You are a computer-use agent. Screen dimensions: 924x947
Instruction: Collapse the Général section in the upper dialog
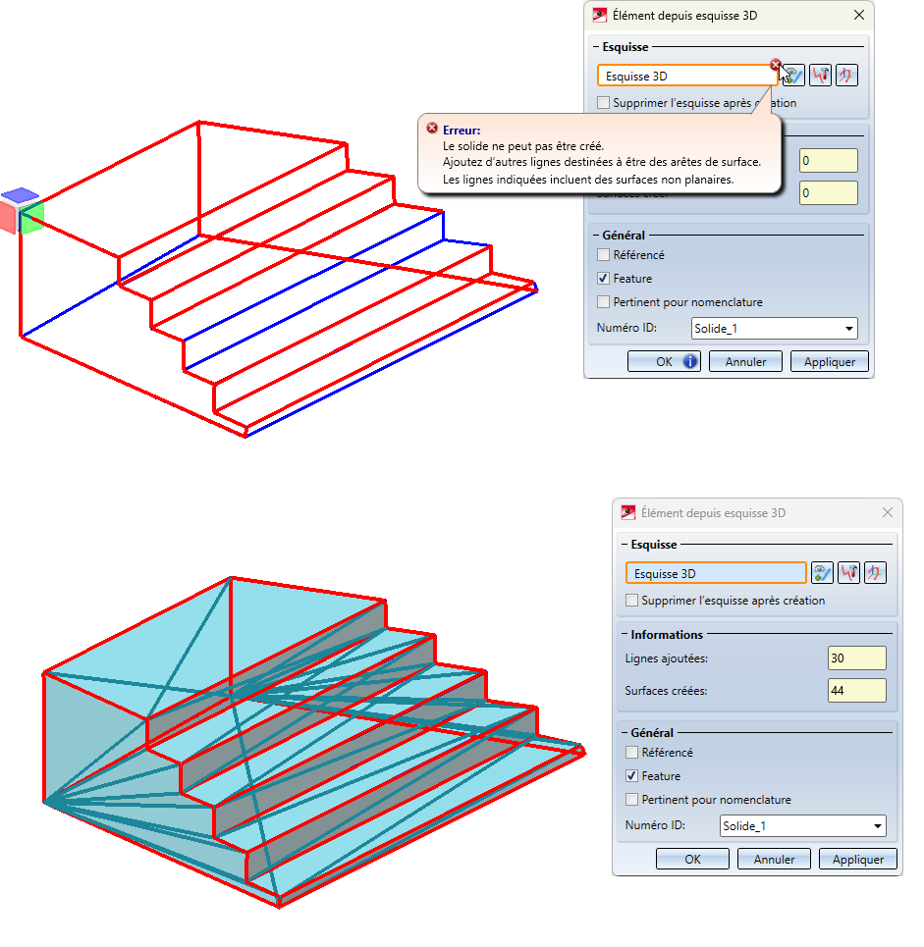tap(596, 236)
